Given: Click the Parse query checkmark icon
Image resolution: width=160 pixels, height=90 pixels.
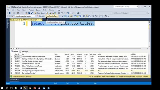Looking at the screenshot, I should (63, 16).
